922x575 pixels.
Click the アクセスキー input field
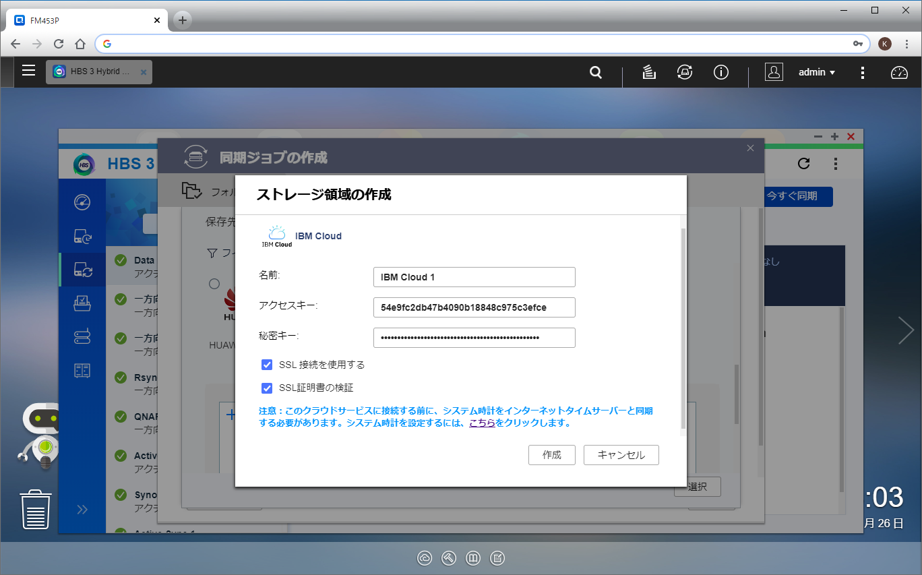tap(474, 307)
